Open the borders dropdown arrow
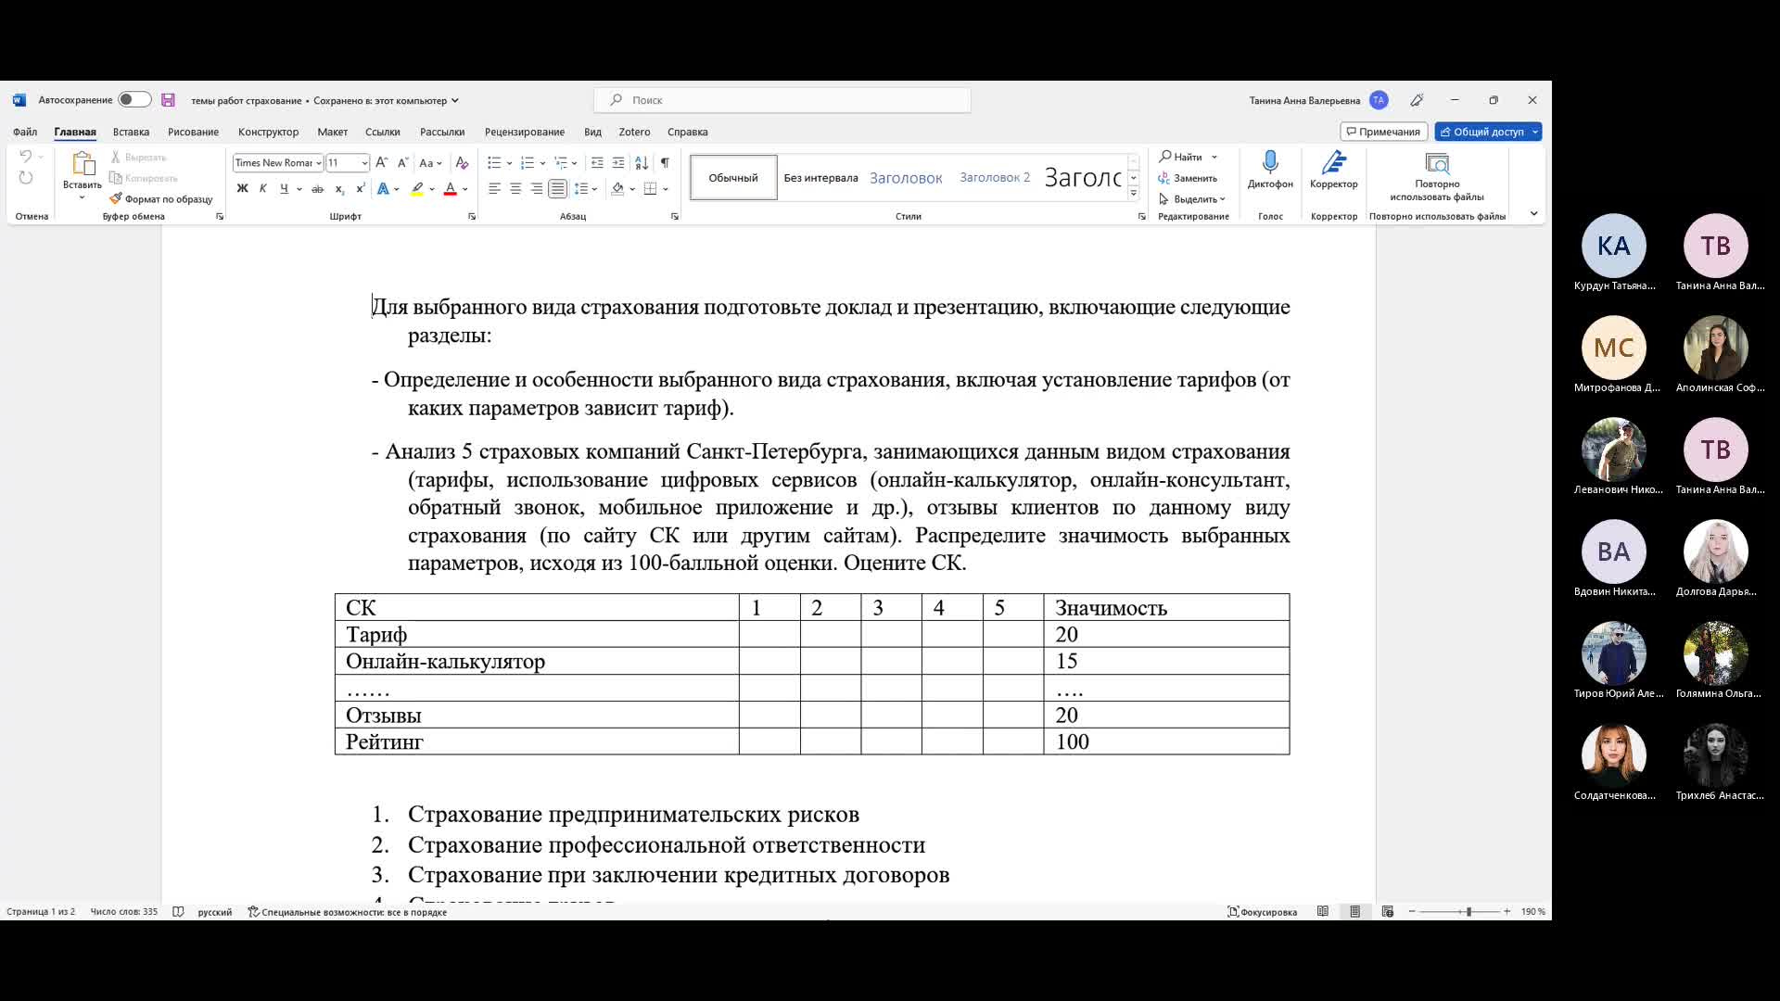1780x1001 pixels. [666, 189]
